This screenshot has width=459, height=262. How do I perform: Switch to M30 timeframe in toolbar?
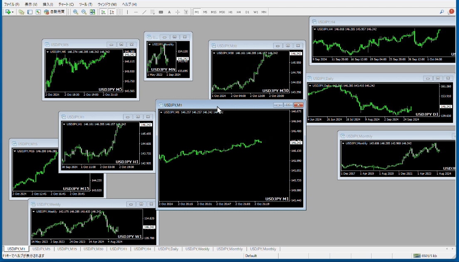point(222,12)
